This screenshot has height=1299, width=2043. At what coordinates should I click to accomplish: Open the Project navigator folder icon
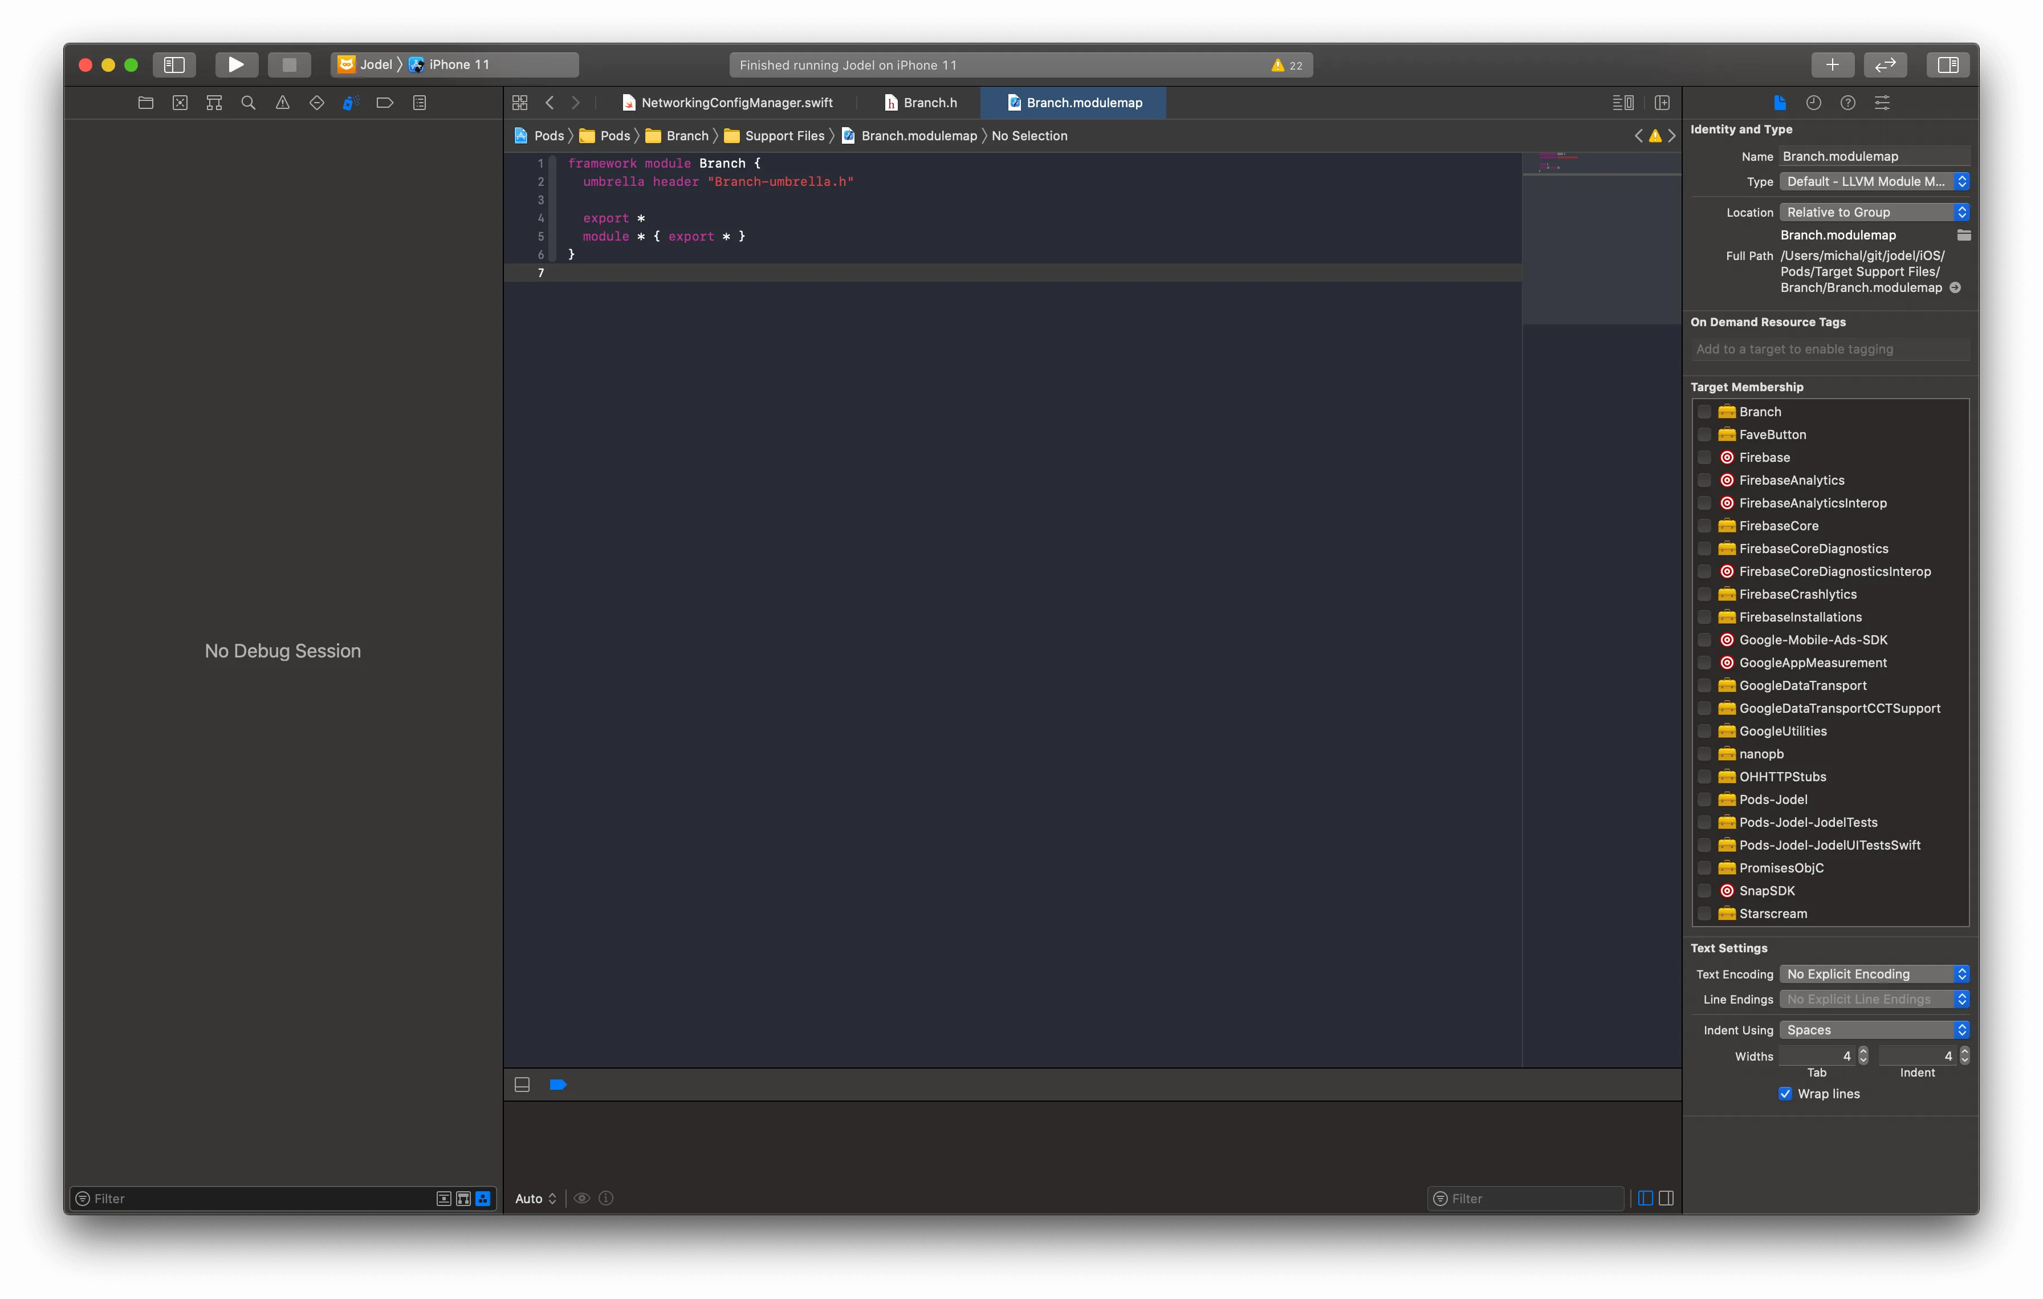point(146,103)
